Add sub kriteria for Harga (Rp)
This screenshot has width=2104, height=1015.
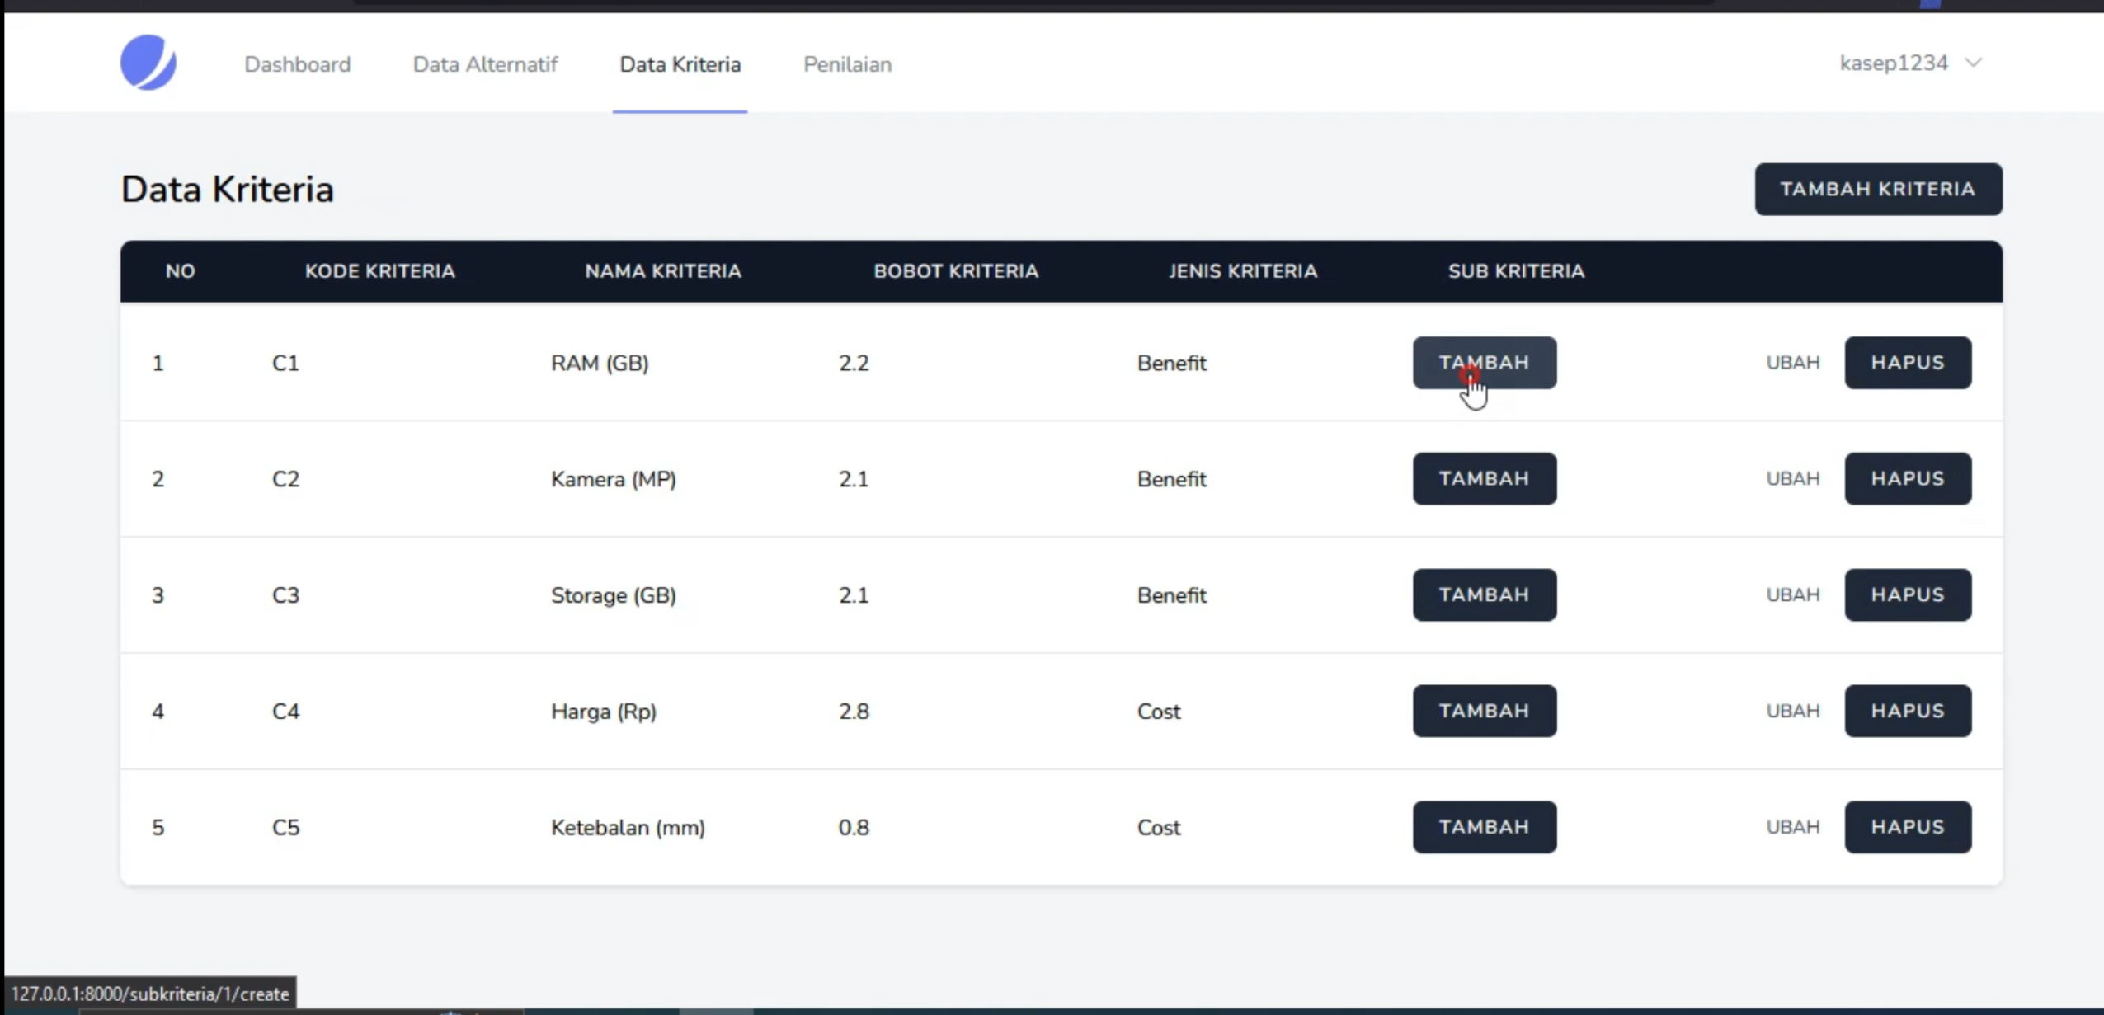[x=1485, y=711]
